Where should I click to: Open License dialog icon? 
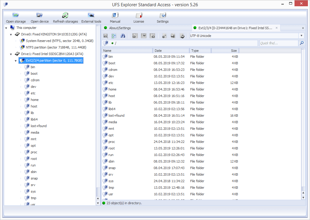(x=139, y=15)
